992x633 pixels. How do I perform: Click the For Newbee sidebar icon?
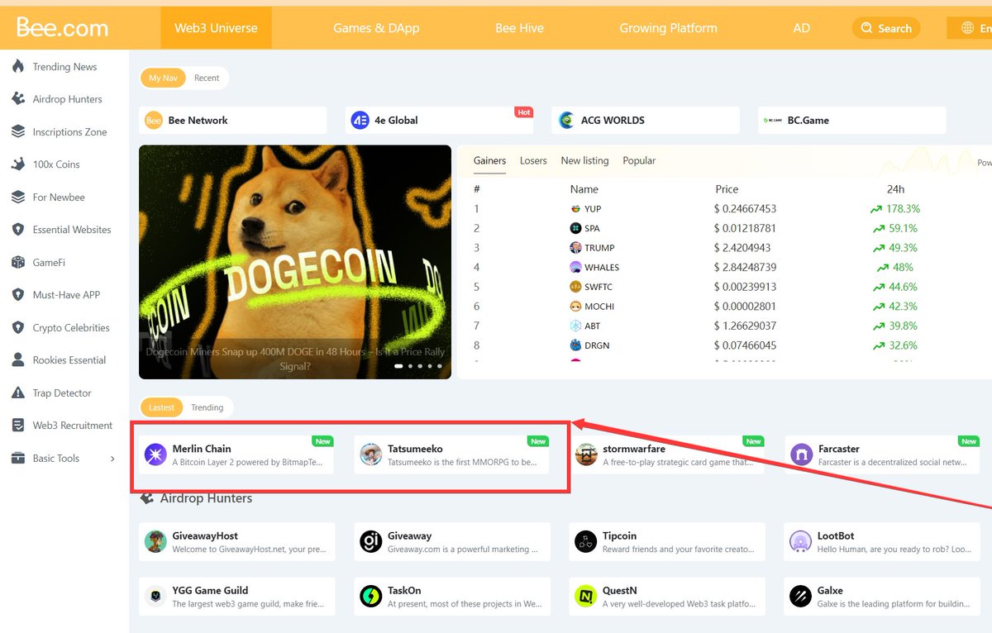(18, 198)
